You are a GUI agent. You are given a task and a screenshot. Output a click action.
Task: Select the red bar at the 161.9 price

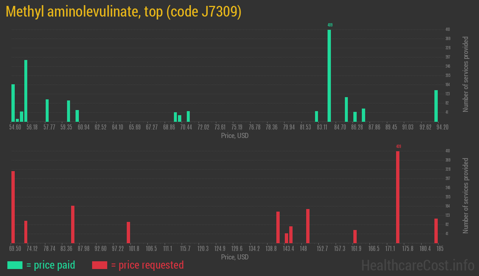point(355,236)
